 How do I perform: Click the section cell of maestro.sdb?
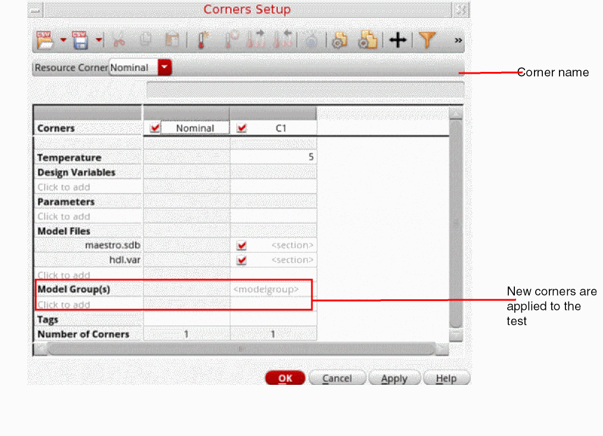292,245
